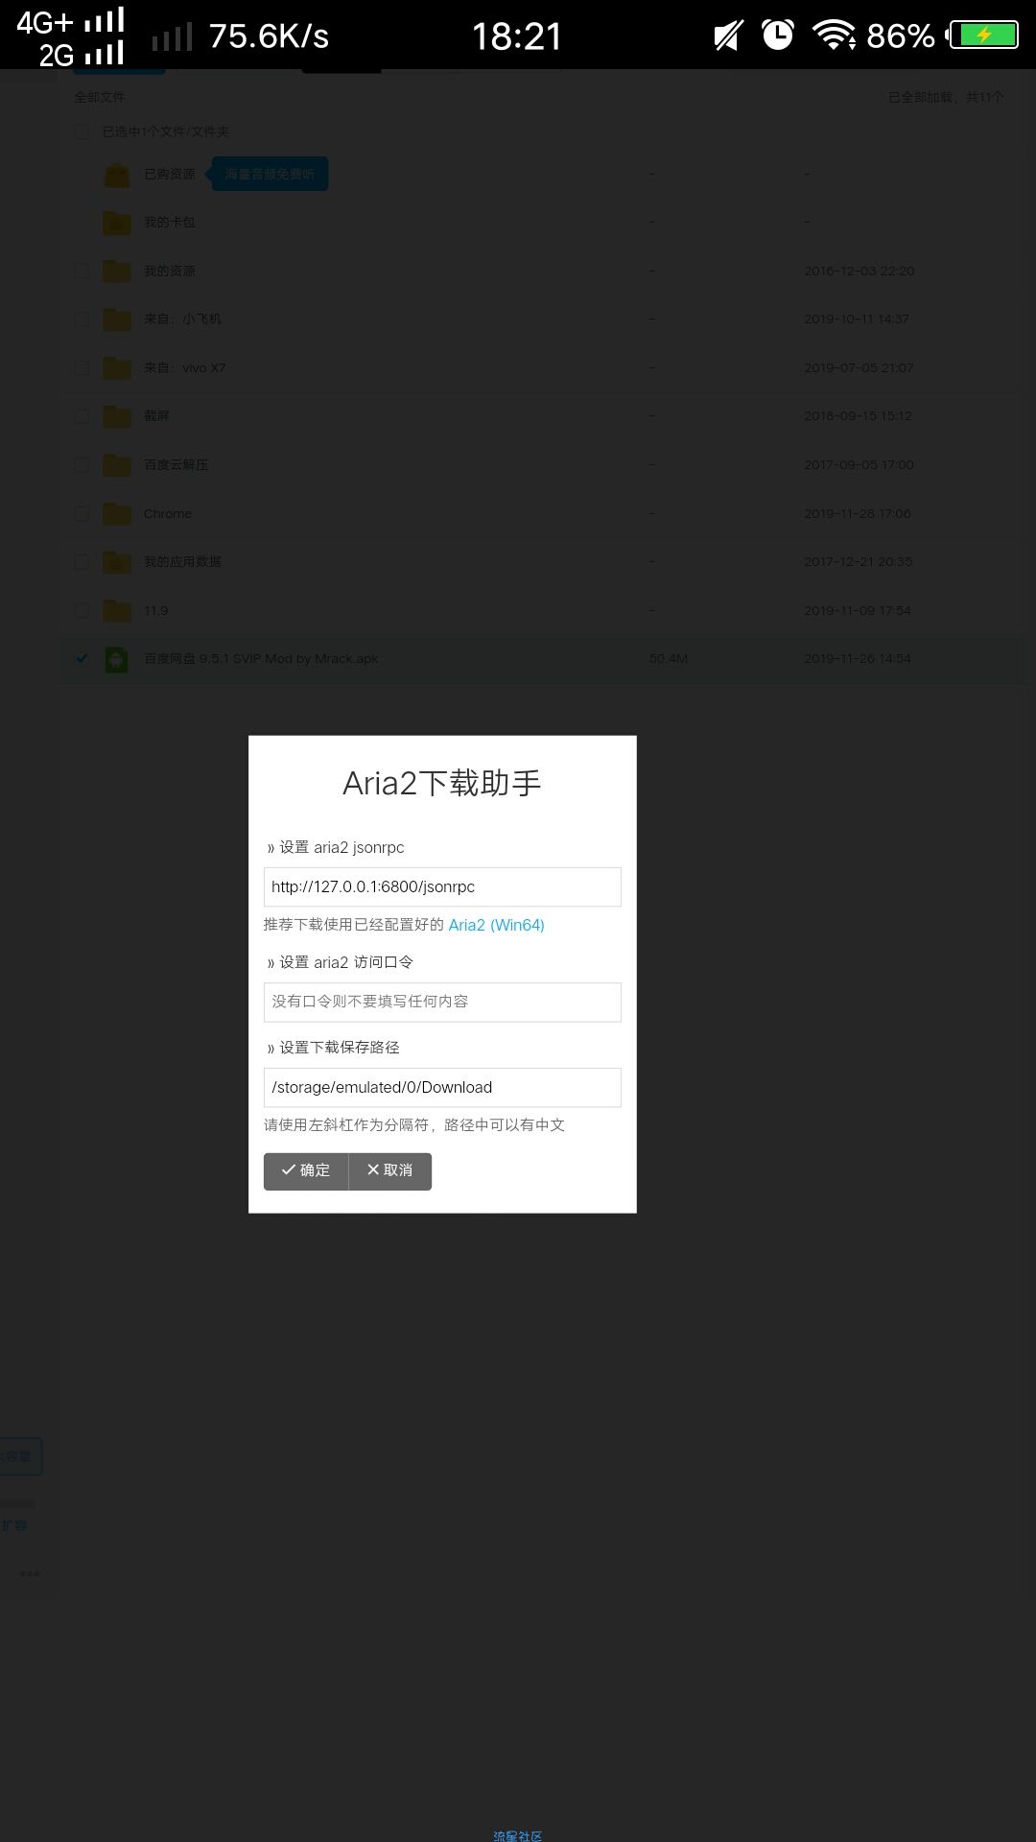1036x1842 pixels.
Task: Open the 11.9 folder name
Action: click(x=155, y=610)
